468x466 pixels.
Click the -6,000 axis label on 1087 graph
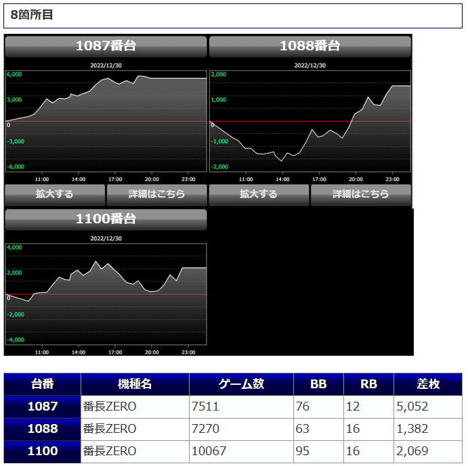coord(16,166)
